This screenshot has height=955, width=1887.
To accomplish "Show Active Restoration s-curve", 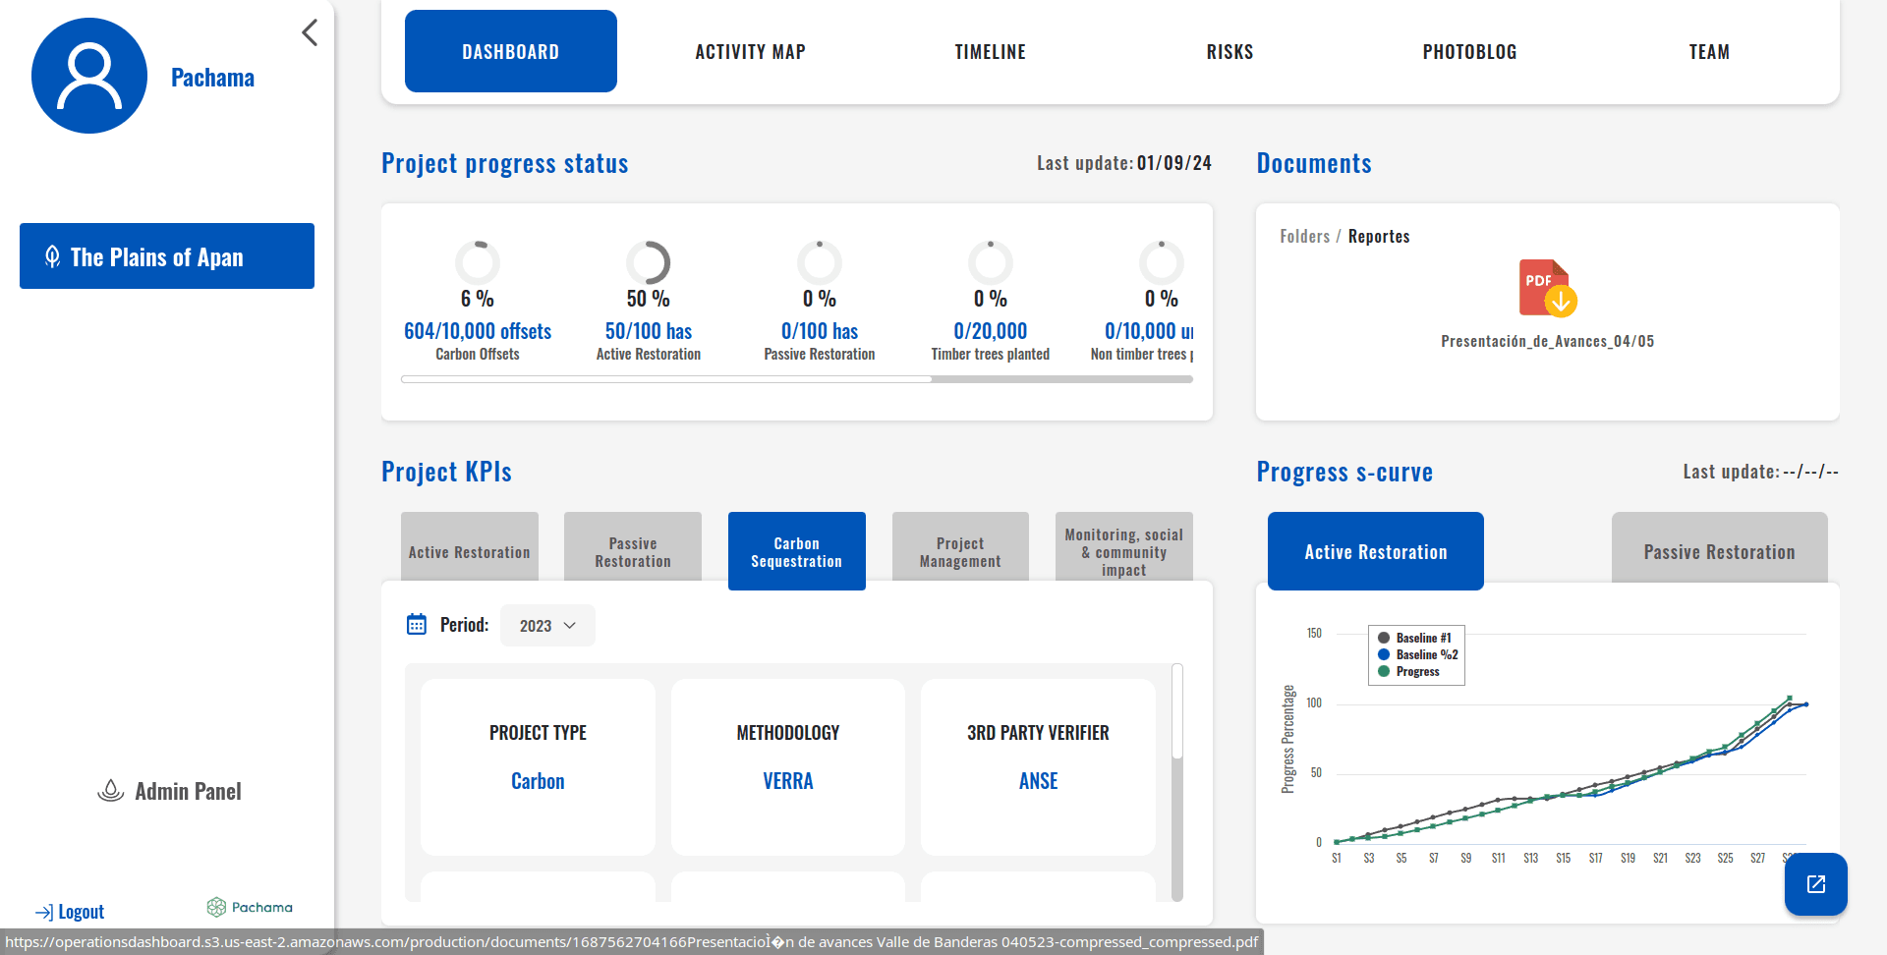I will (x=1376, y=551).
